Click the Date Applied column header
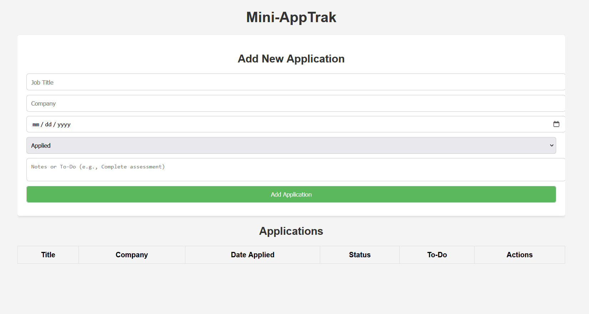Screen dimensions: 589x314 (252, 255)
